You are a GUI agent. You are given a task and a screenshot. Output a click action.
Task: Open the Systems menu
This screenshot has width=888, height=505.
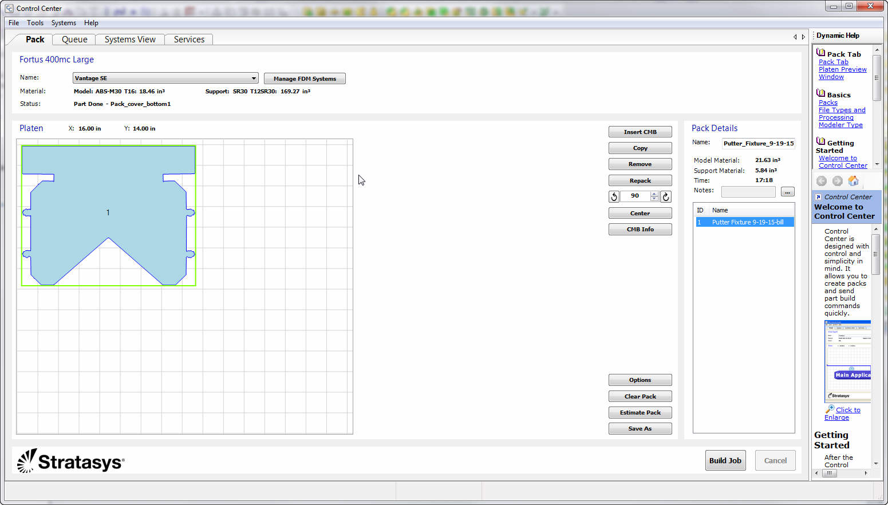pos(64,23)
